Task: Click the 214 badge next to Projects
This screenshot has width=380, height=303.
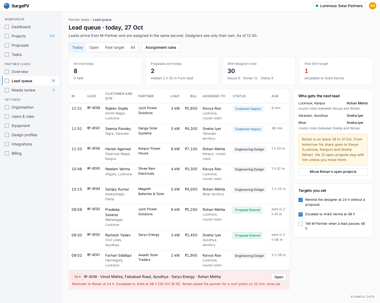Action: click(x=52, y=36)
